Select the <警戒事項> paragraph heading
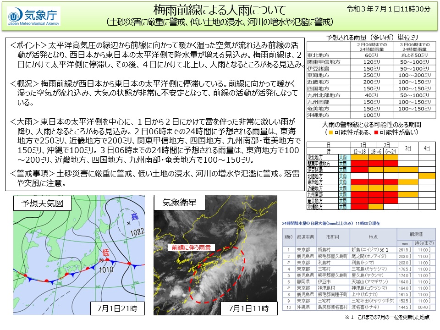 pos(32,174)
